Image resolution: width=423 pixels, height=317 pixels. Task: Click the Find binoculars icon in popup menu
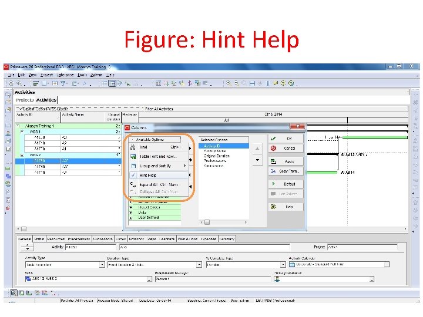click(133, 147)
